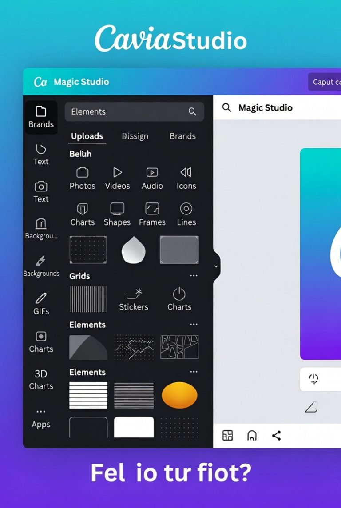Click the Beluh section heading
Screen dimensions: 341x508
[x=80, y=154]
